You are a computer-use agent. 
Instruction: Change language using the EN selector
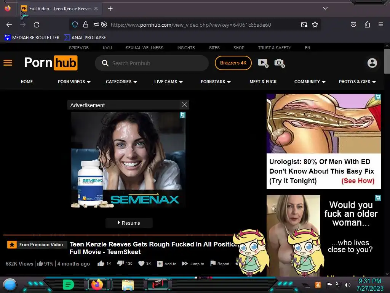click(x=307, y=48)
